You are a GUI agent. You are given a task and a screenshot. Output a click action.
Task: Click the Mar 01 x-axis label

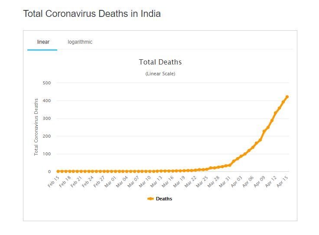(x=111, y=181)
